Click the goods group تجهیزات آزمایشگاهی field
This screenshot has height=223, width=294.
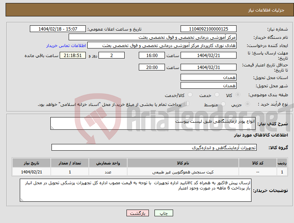pyautogui.click(x=154, y=147)
